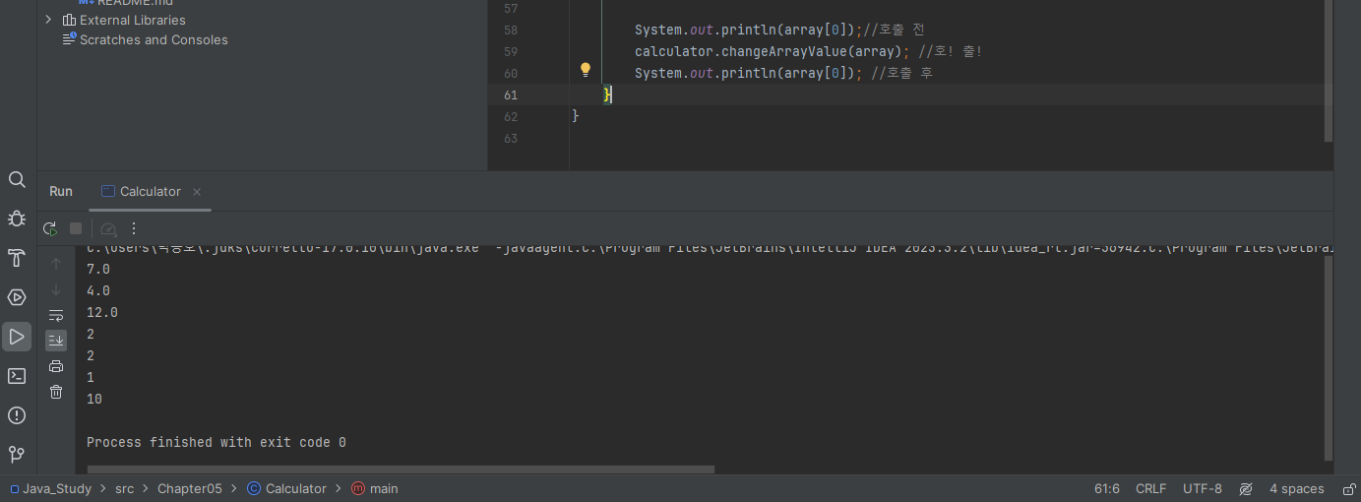Click the console output value 4.0
Viewport: 1361px width, 502px height.
tap(98, 290)
